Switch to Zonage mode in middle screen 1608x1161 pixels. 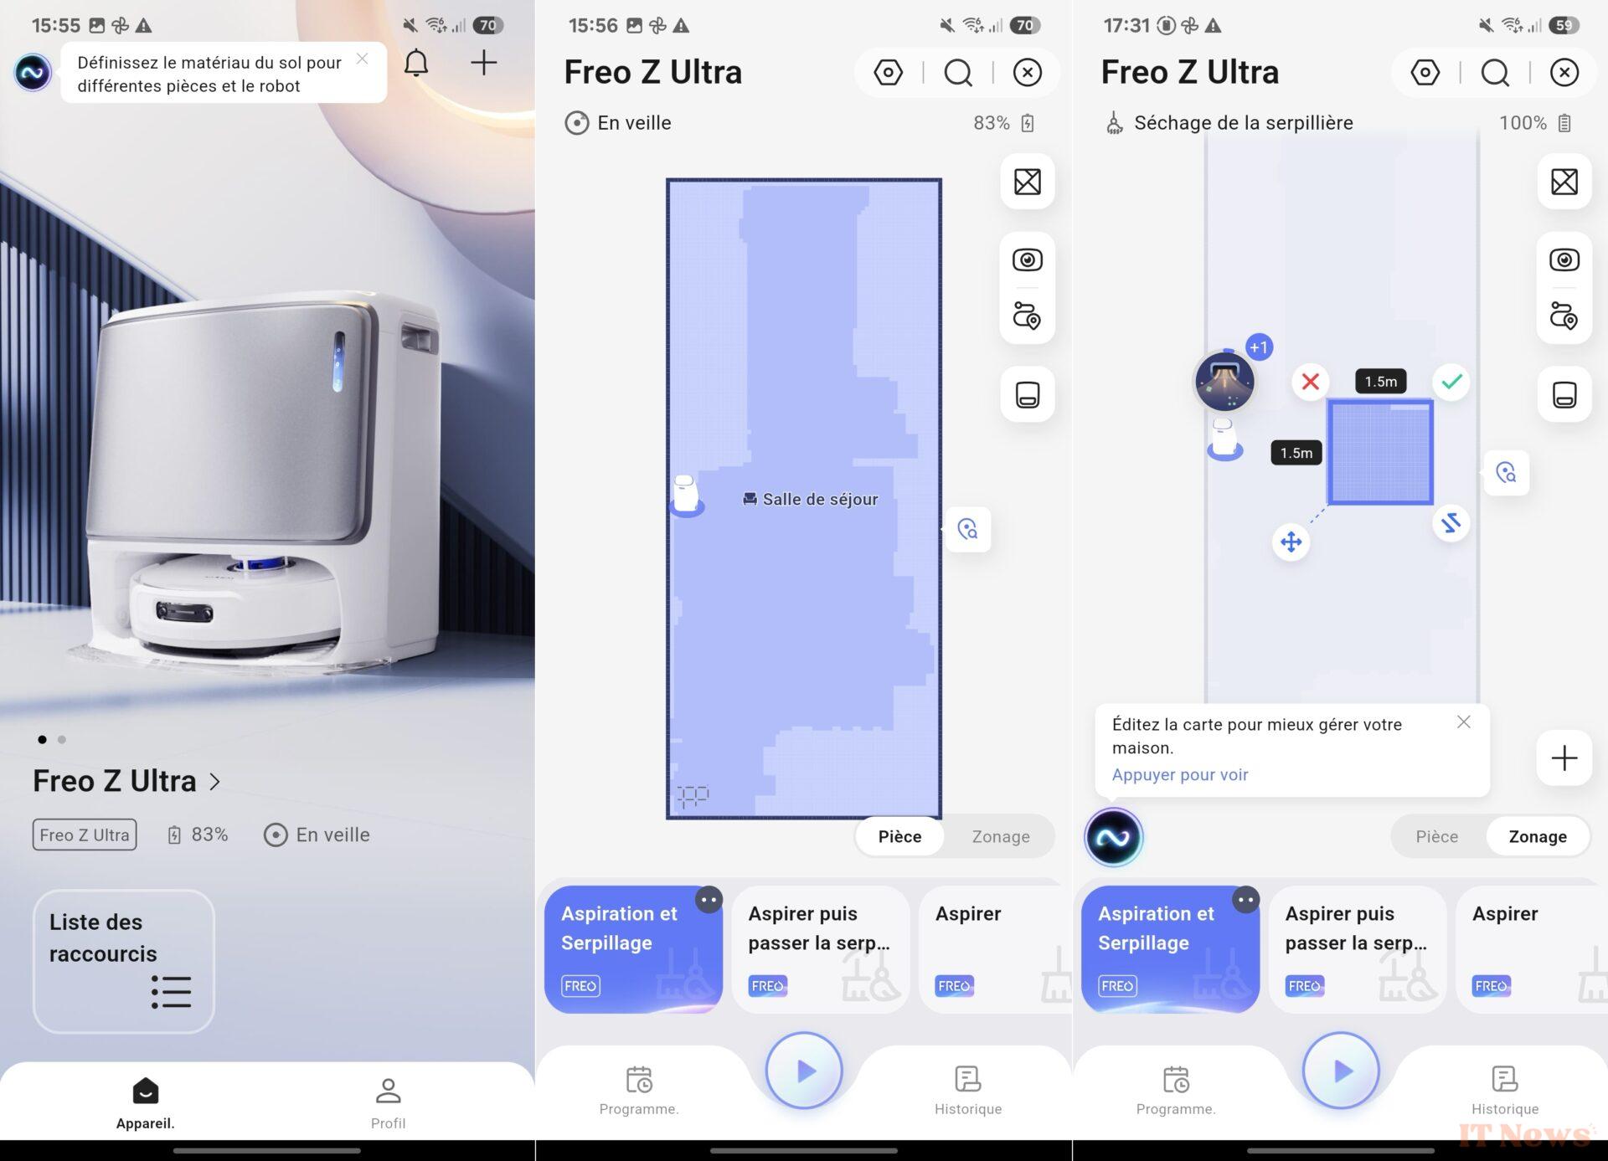coord(1001,836)
